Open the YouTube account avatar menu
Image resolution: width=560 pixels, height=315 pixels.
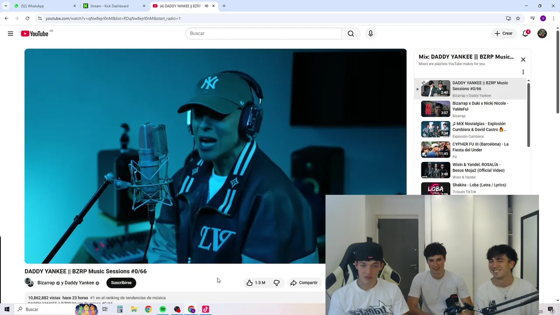click(542, 34)
